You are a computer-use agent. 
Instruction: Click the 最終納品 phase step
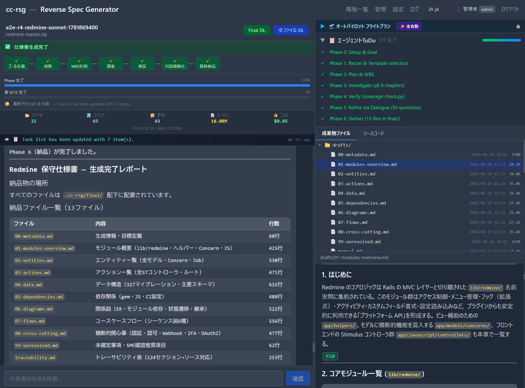208,64
